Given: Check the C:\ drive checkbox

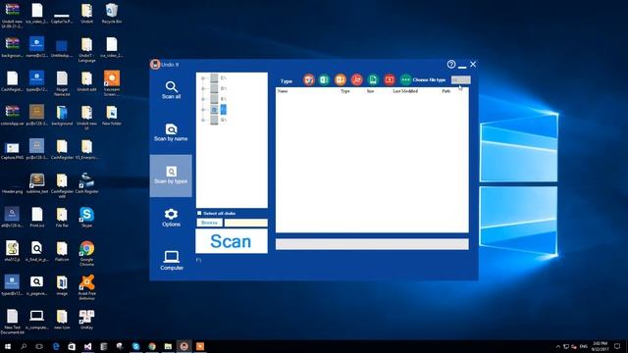Looking at the screenshot, I should point(214,78).
